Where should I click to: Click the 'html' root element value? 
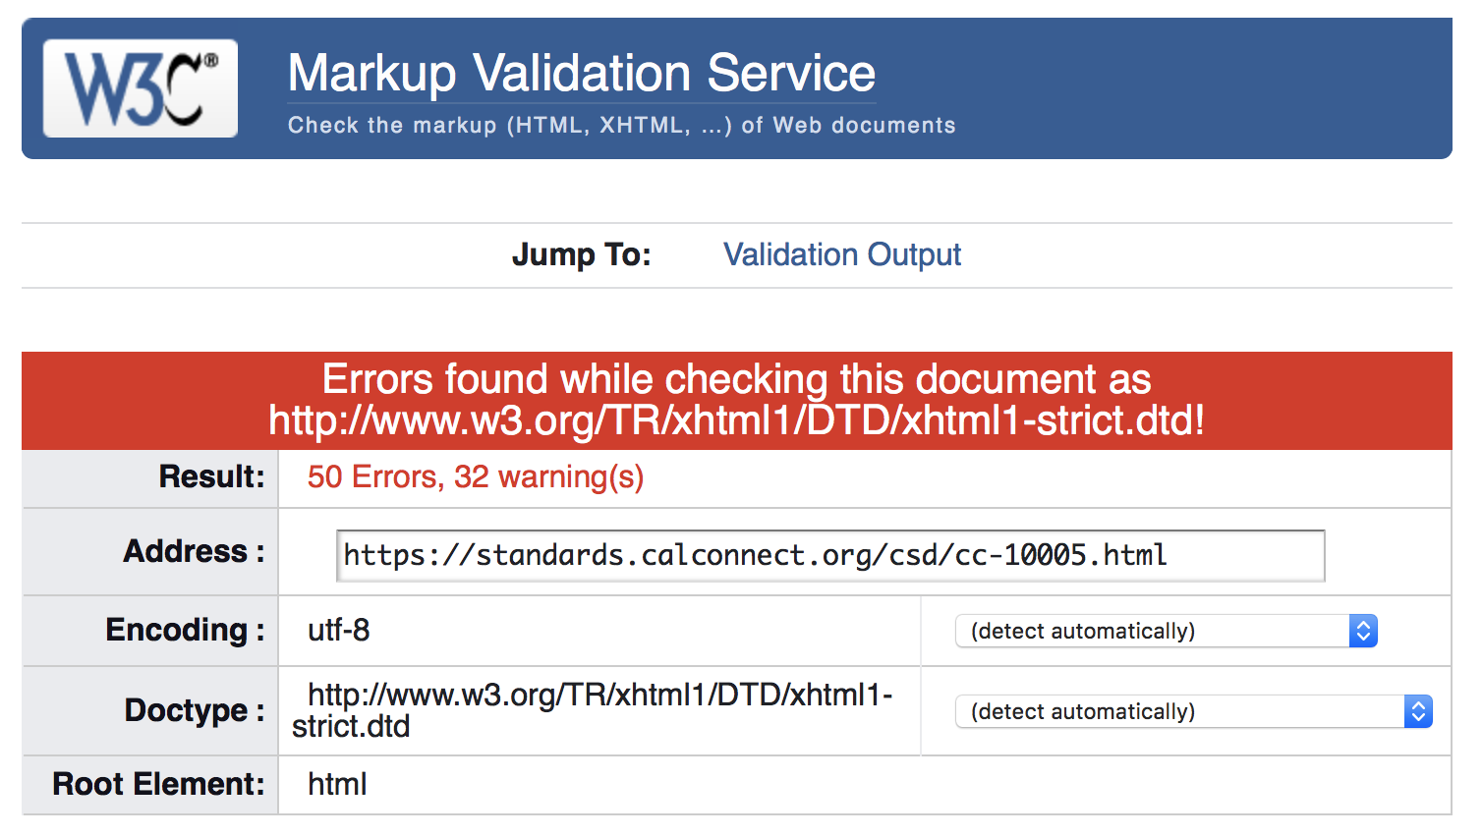(x=337, y=784)
